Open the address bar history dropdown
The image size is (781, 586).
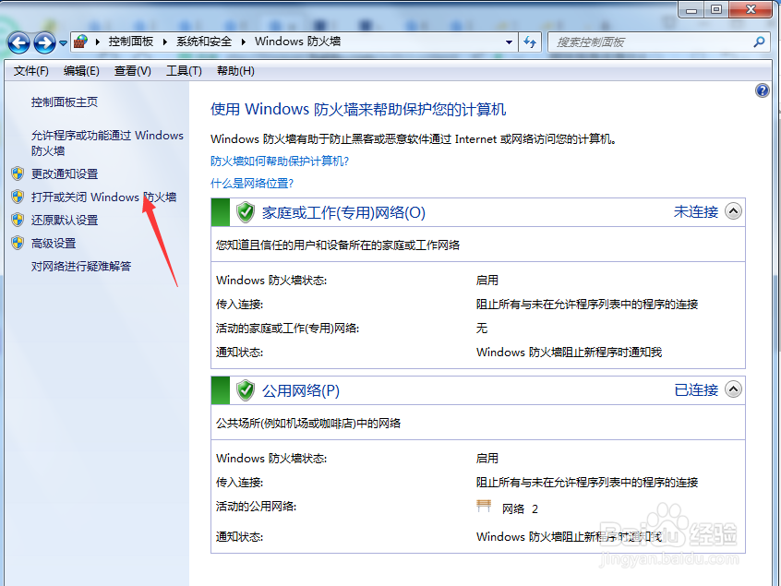click(x=509, y=42)
